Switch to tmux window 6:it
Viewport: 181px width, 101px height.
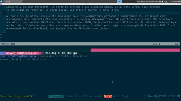tap(116, 96)
